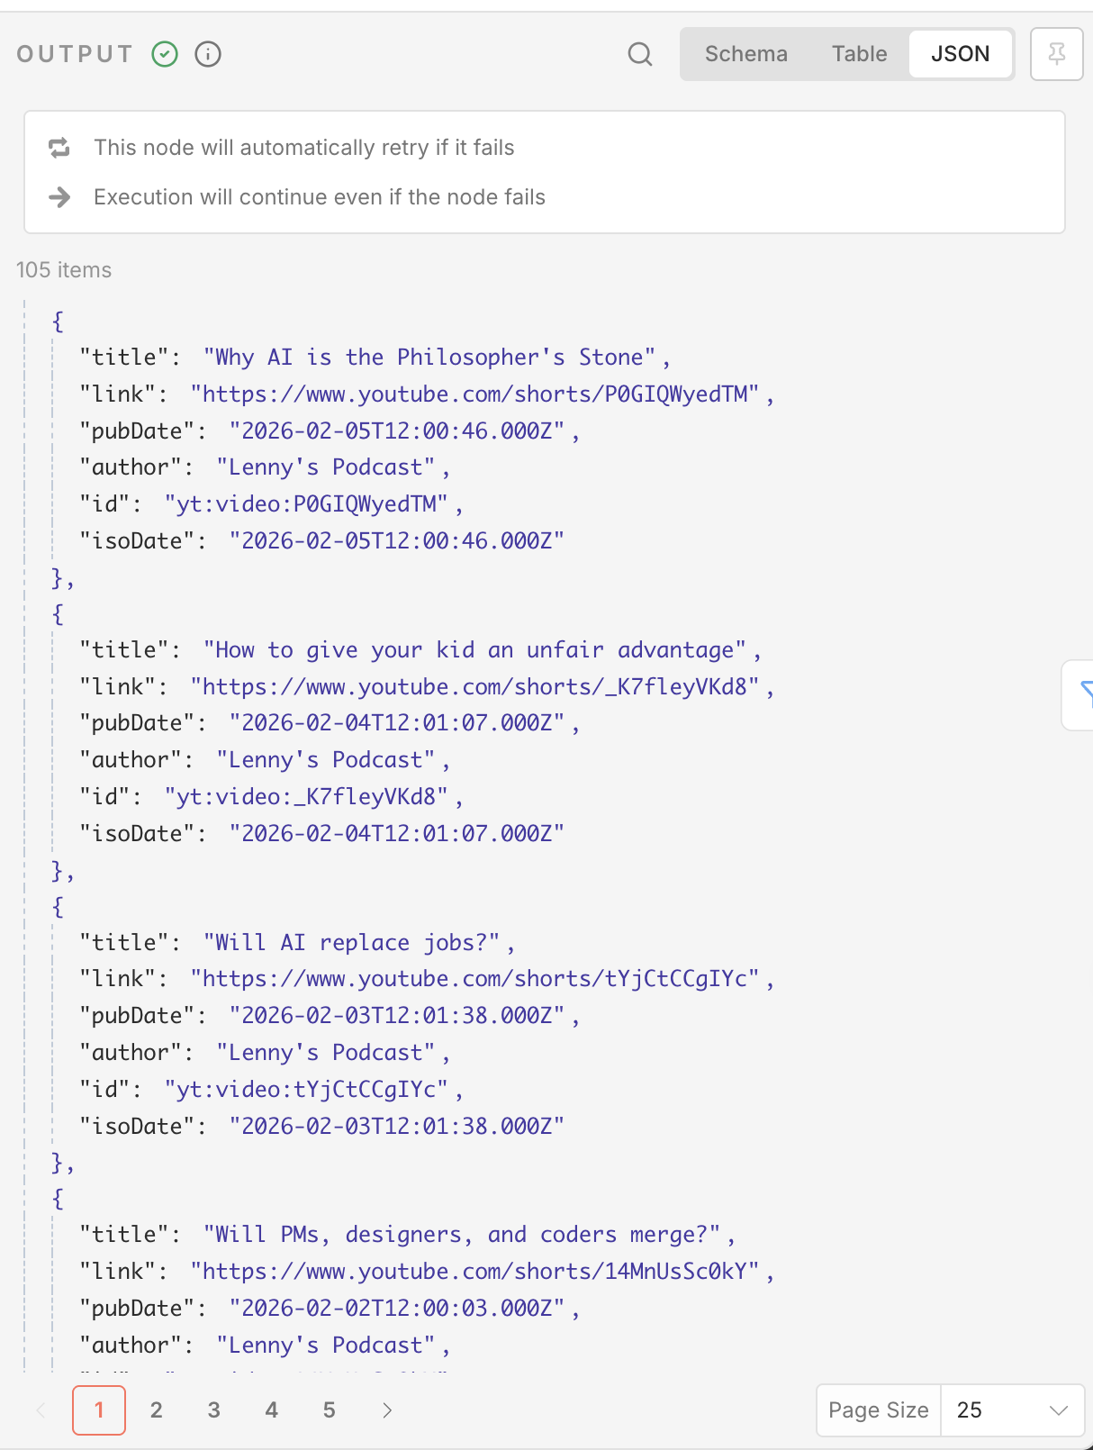
Task: Go to page 3 of results
Action: 214,1410
